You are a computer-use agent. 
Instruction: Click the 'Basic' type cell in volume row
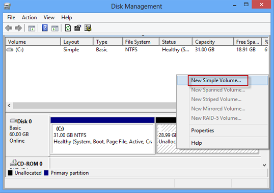pyautogui.click(x=102, y=50)
